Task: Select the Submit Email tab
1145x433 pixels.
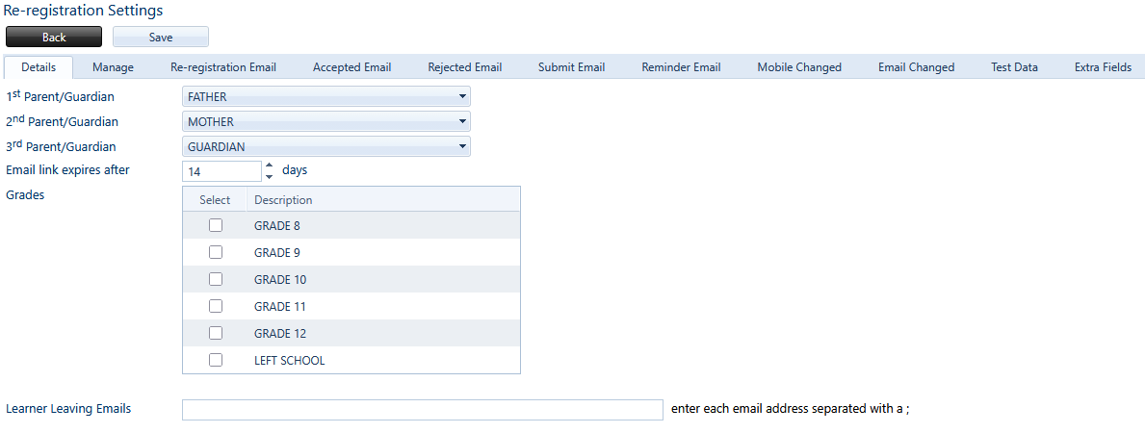Action: [572, 67]
